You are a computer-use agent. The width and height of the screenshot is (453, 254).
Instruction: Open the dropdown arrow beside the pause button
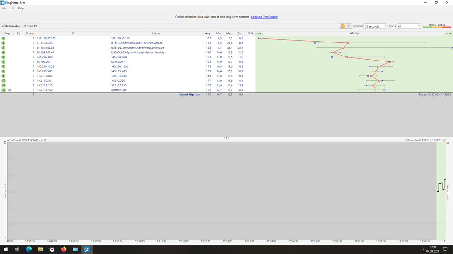[x=349, y=26]
